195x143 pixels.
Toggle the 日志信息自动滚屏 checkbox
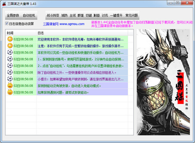point(7,23)
